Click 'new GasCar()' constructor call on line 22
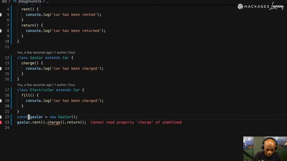287x161 pixels. tap(62, 117)
